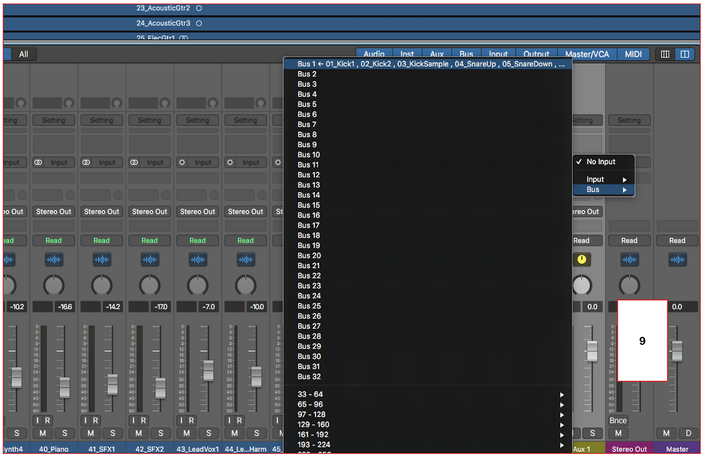Screen dimensions: 705x458
Task: Click the pan knob on 41_SFX1
Action: [x=101, y=285]
